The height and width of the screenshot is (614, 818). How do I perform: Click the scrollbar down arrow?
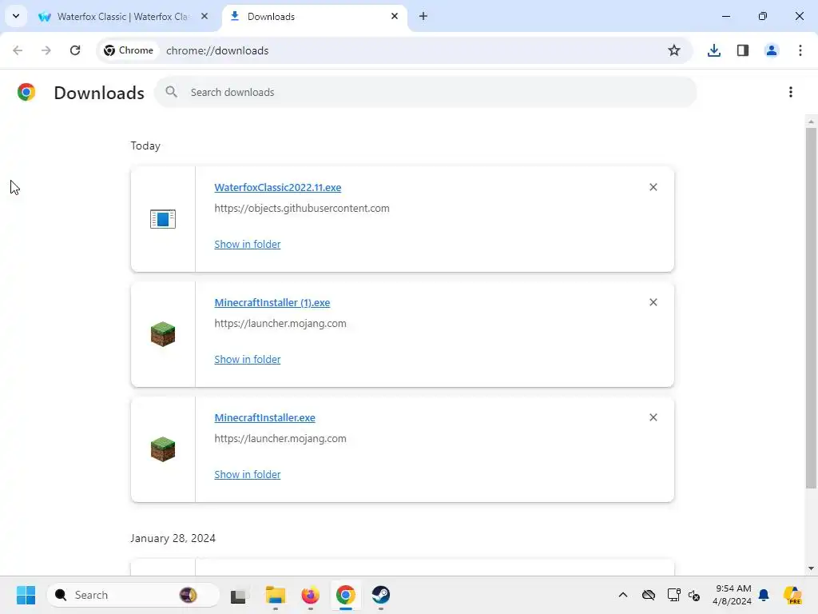coord(811,568)
